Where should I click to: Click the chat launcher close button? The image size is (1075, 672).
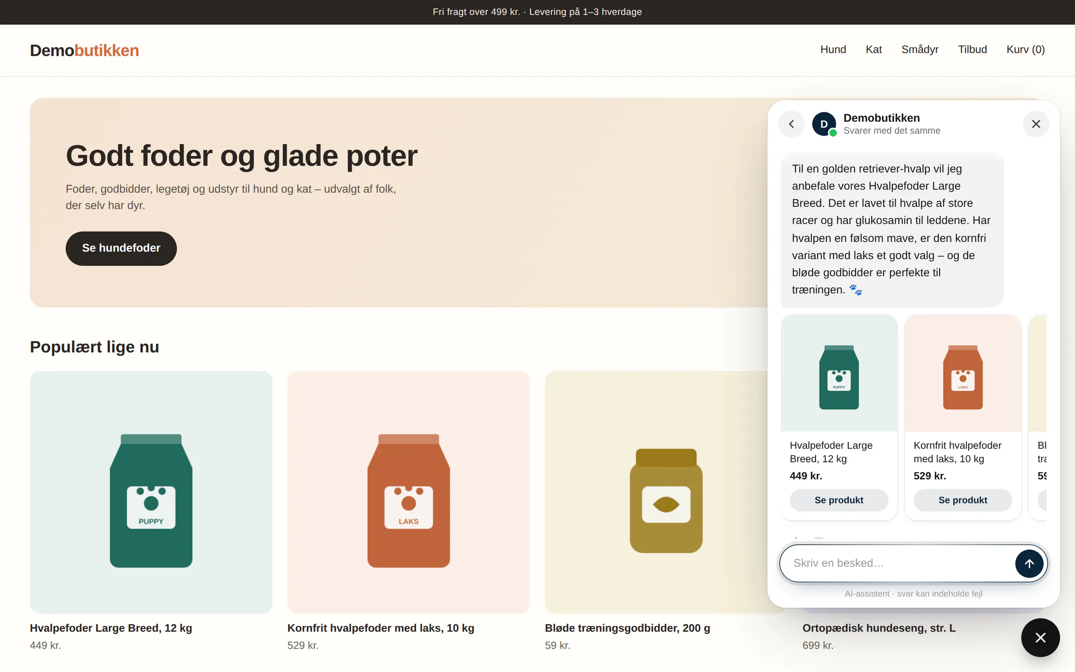pyautogui.click(x=1040, y=637)
